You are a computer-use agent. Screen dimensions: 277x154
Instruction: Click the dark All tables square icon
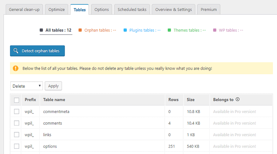41,30
